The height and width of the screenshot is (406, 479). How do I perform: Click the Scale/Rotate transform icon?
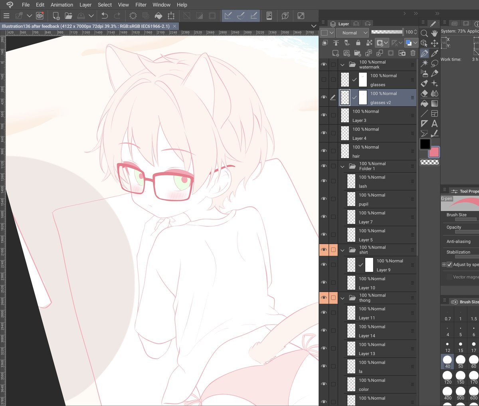coord(171,16)
